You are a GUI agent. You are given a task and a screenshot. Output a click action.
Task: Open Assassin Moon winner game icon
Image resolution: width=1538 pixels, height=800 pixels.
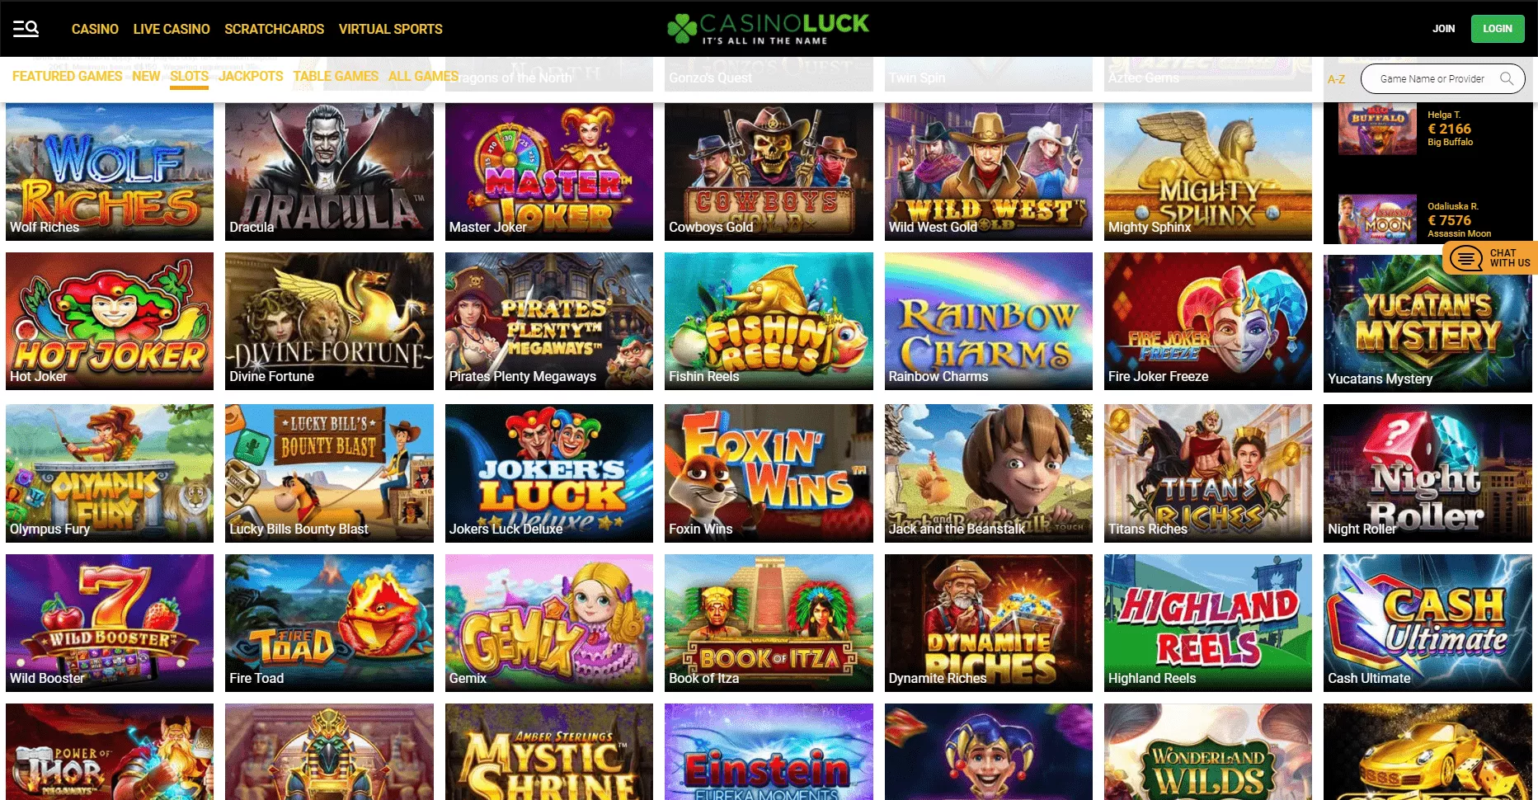[1377, 219]
